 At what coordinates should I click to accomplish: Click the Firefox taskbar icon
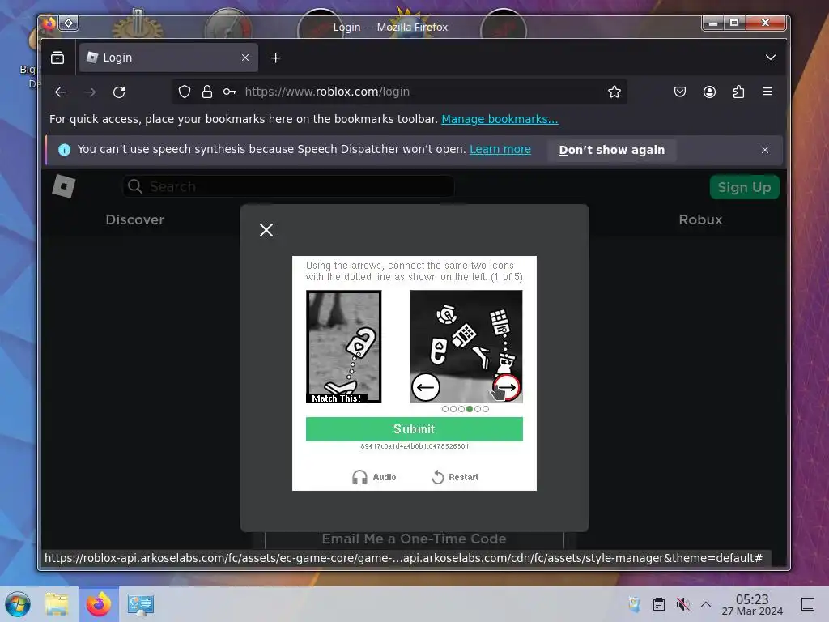click(x=99, y=604)
